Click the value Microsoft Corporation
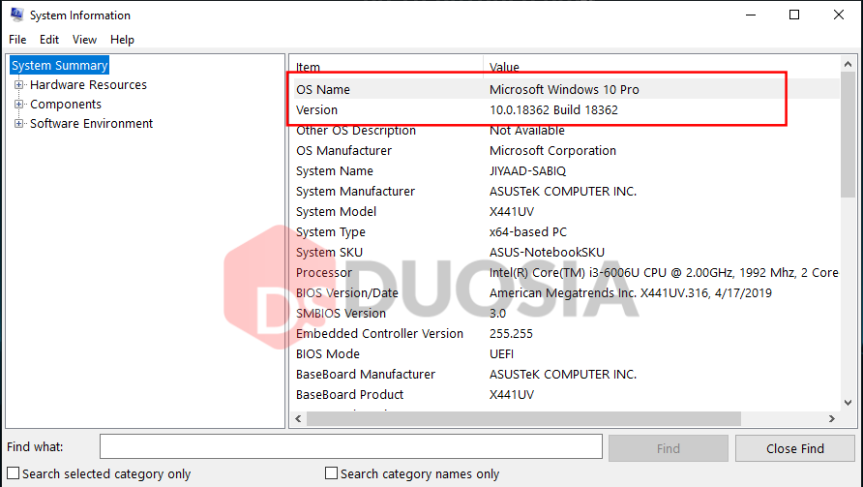Screen dimensions: 863x487 (x=552, y=150)
